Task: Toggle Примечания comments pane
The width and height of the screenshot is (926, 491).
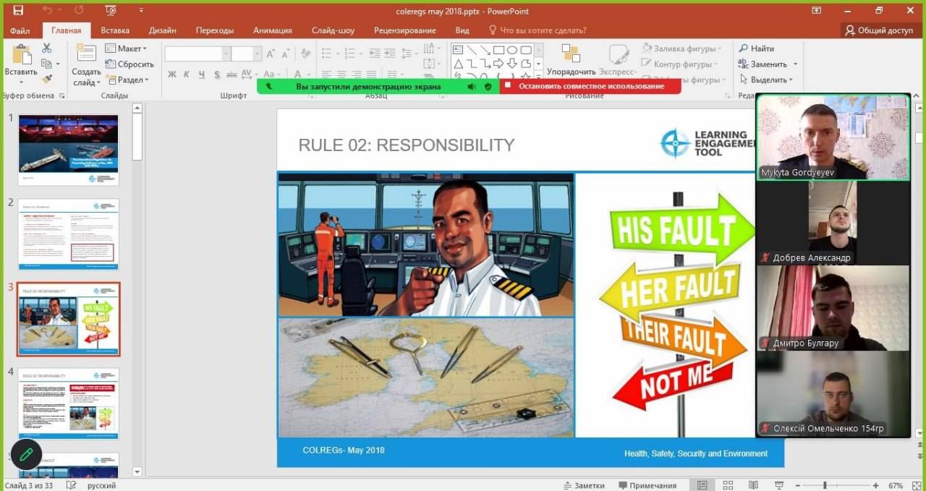Action: tap(647, 485)
